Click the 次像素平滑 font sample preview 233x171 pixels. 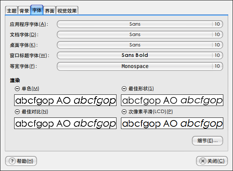coord(172,123)
